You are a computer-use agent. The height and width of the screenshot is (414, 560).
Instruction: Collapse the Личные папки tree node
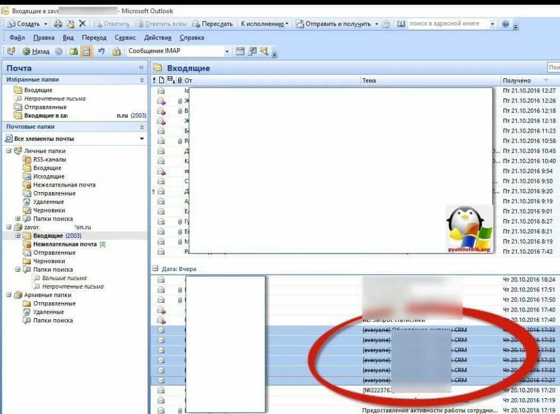9,151
